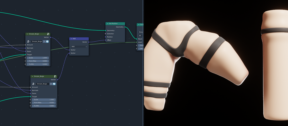Click the From Max 0.005 value field
The height and width of the screenshot is (126, 288).
(x=38, y=61)
